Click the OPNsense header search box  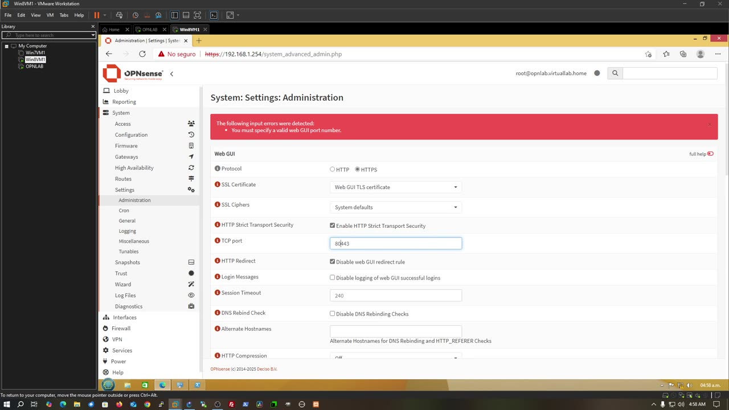pos(670,73)
